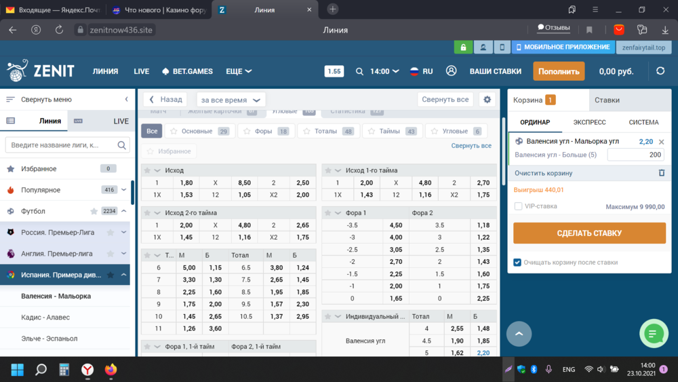The width and height of the screenshot is (678, 382).
Task: Click the green lock icon in the top bar
Action: tap(463, 47)
